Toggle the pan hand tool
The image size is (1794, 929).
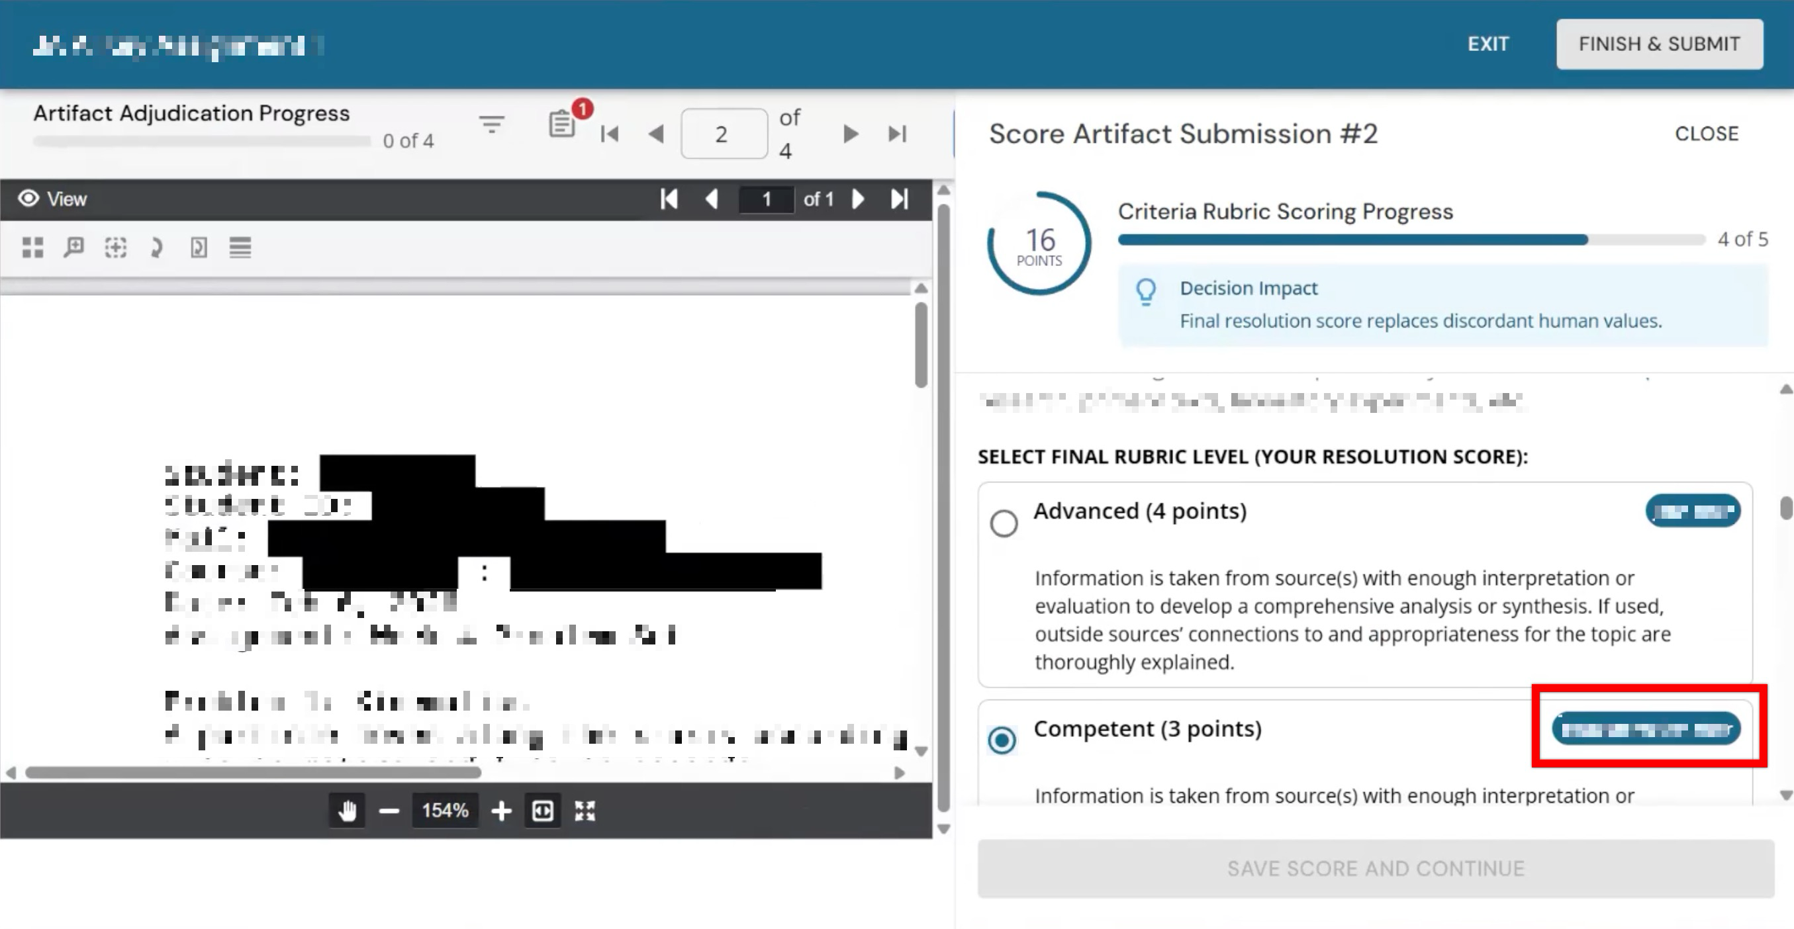tap(348, 810)
